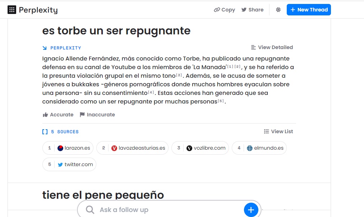Screen dimensions: 364x217
Task: Open source 3 vozlibre.com
Action: 200,148
